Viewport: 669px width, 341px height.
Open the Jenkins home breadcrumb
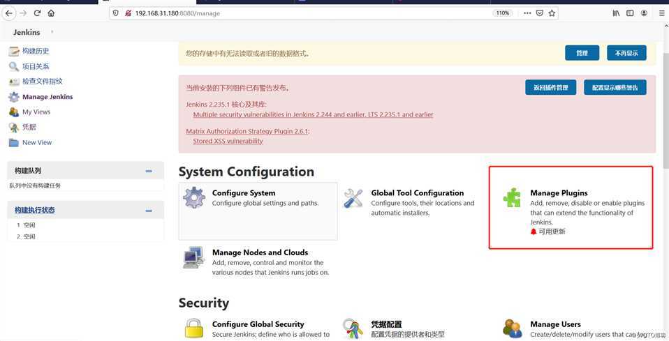[27, 32]
